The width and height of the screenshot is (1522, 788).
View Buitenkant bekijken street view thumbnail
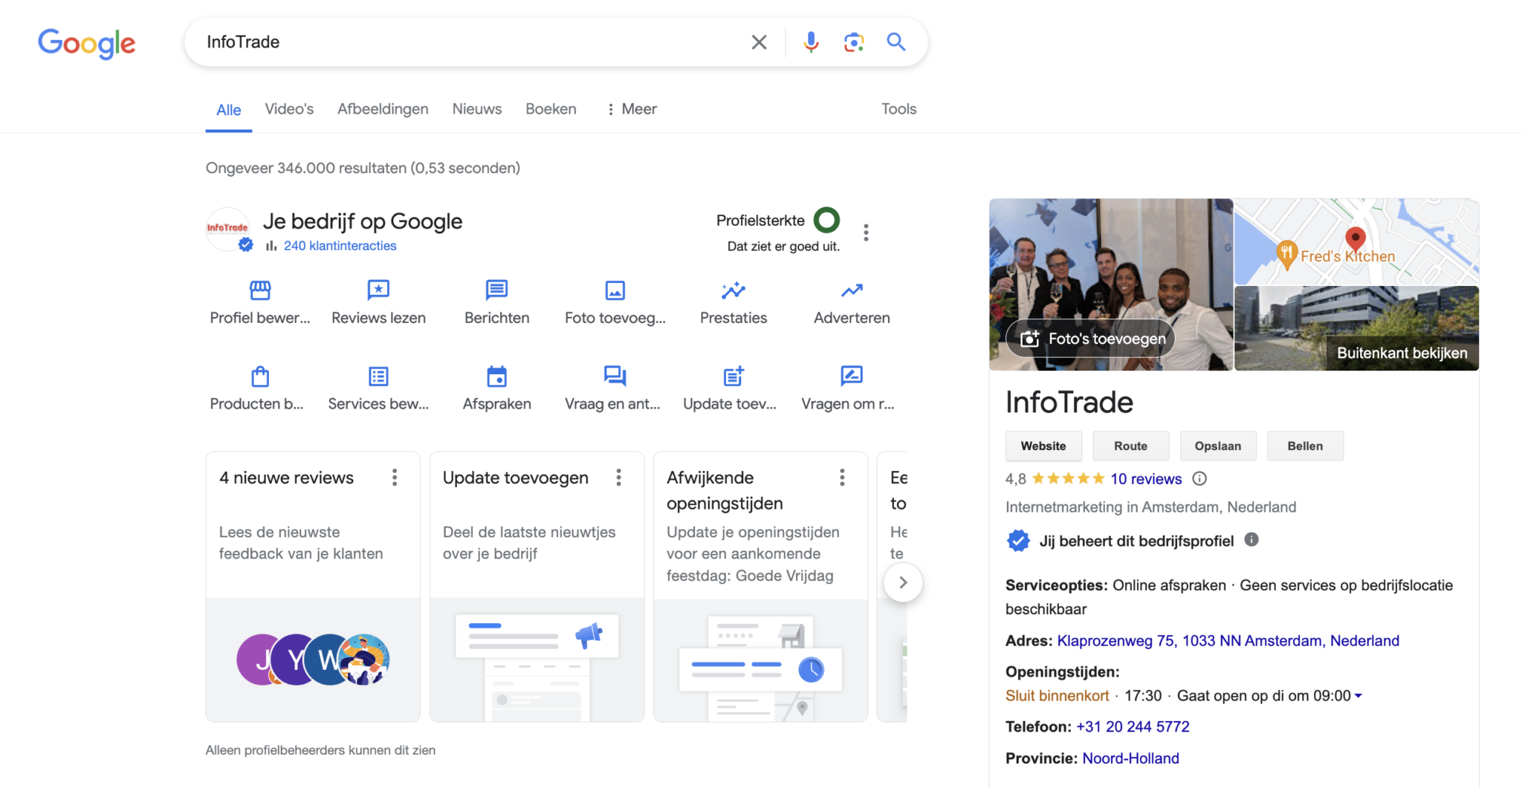pyautogui.click(x=1356, y=328)
